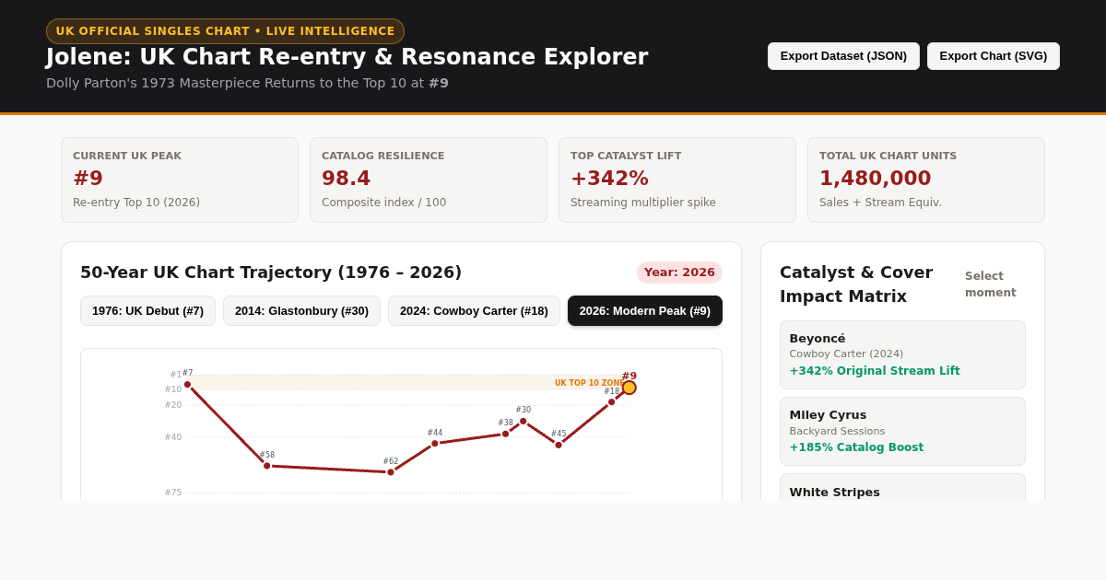Click the Re-entry Top 10 (2026) caption
This screenshot has height=580, width=1106.
click(x=136, y=203)
